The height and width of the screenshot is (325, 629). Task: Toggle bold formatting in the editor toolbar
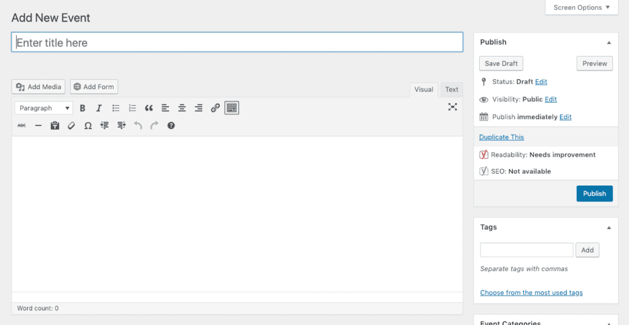pyautogui.click(x=82, y=108)
